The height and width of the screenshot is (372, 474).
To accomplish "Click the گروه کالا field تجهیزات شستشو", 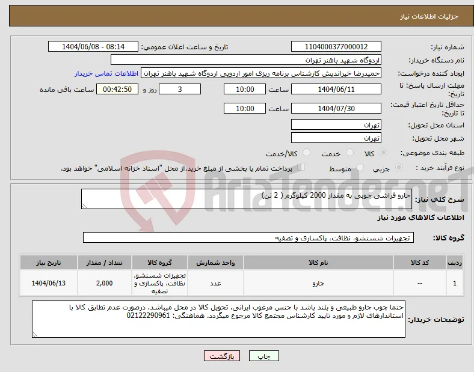I will [x=248, y=237].
